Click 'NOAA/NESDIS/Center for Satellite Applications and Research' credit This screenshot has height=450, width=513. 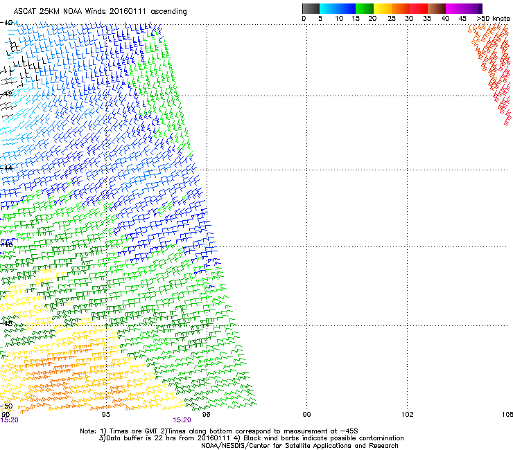coord(299,446)
